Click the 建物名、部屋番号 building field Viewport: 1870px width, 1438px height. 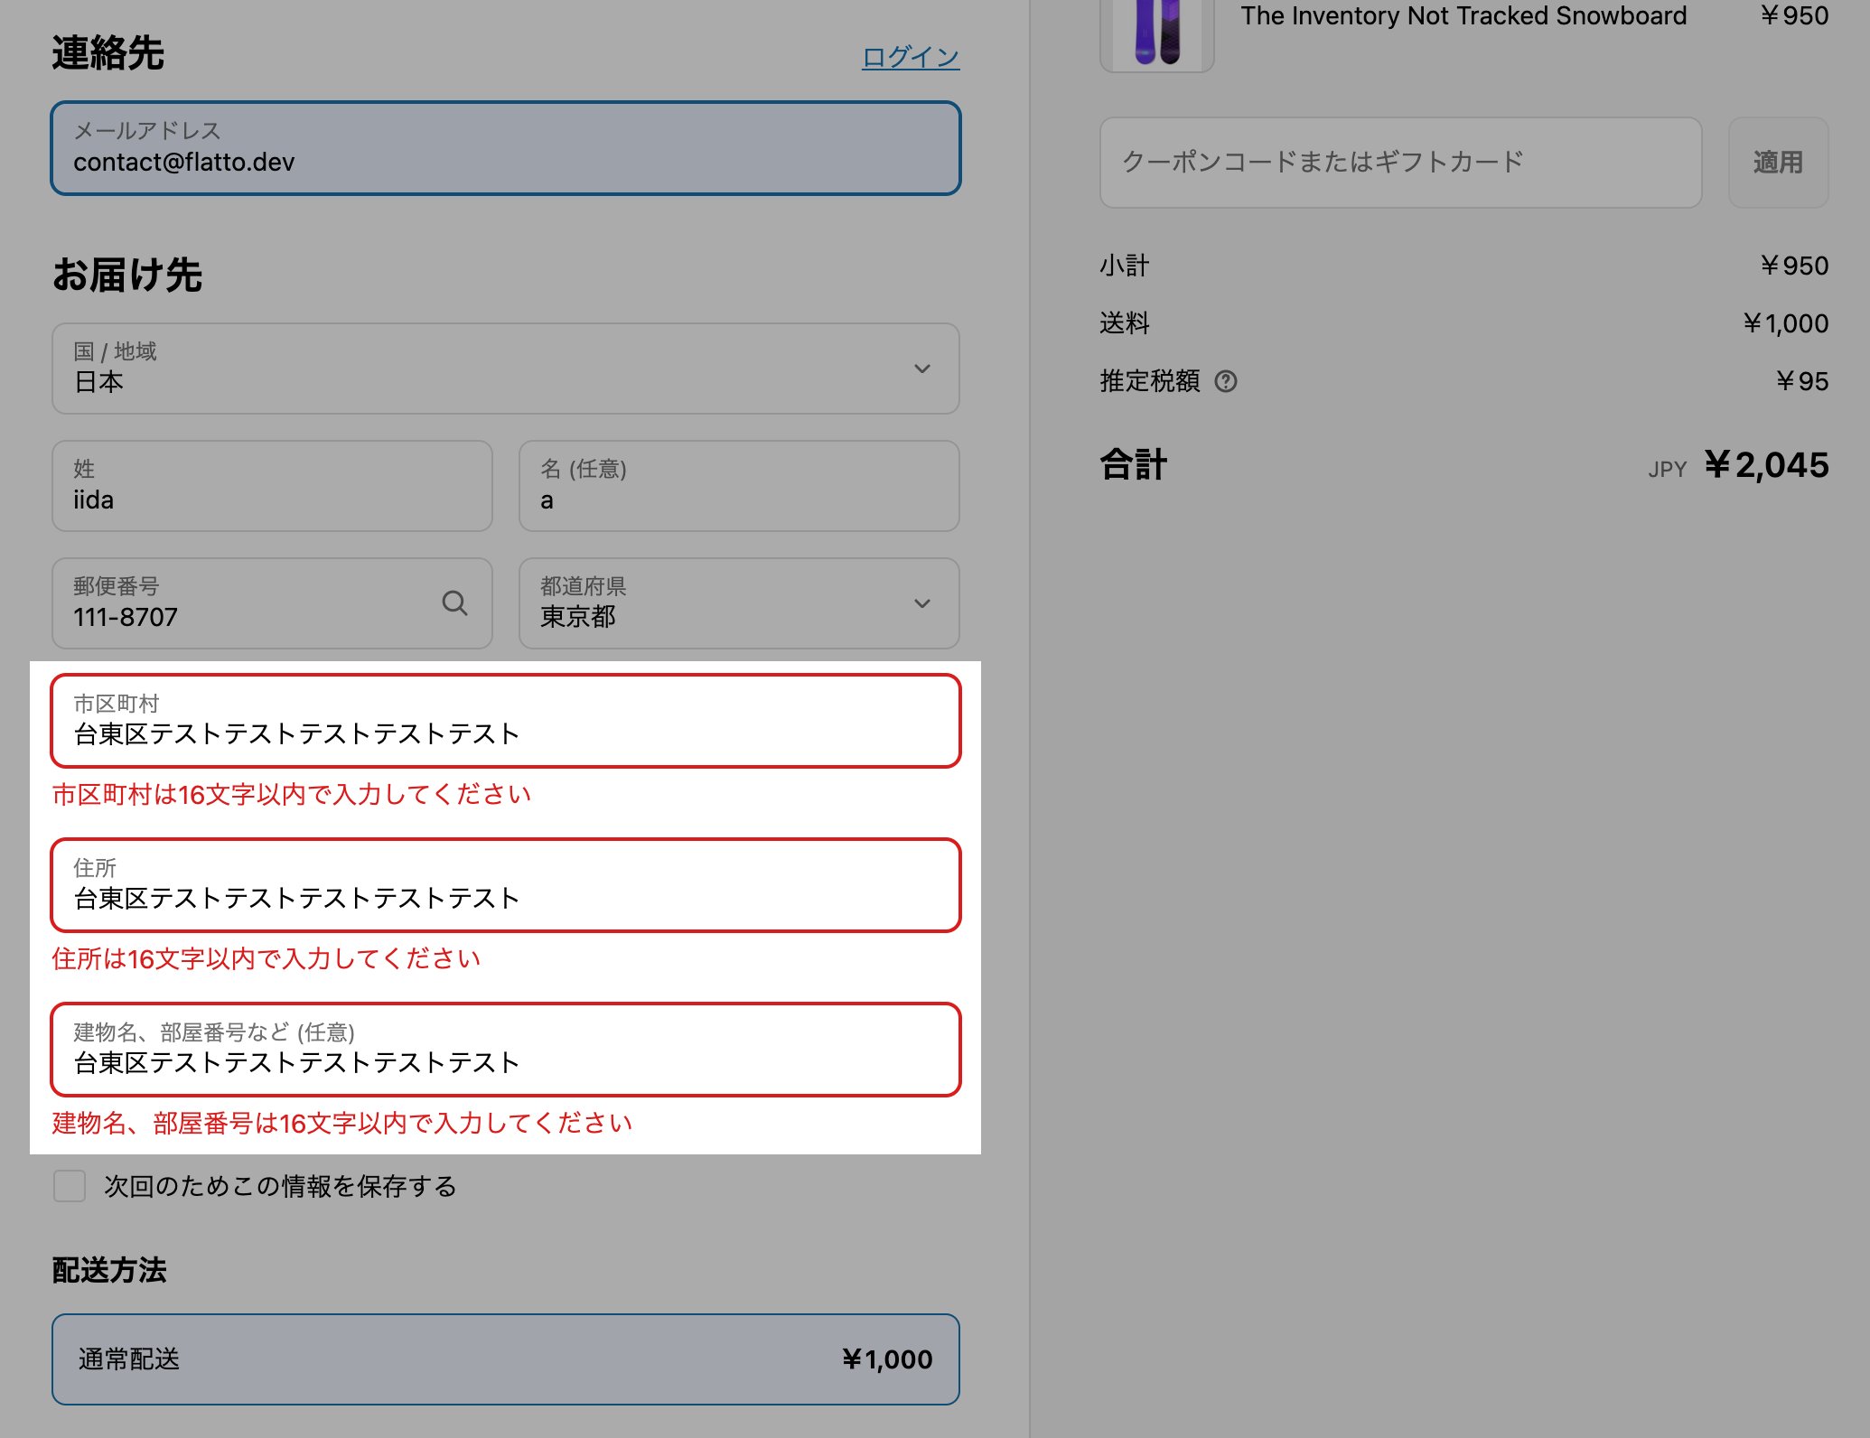pos(505,1050)
